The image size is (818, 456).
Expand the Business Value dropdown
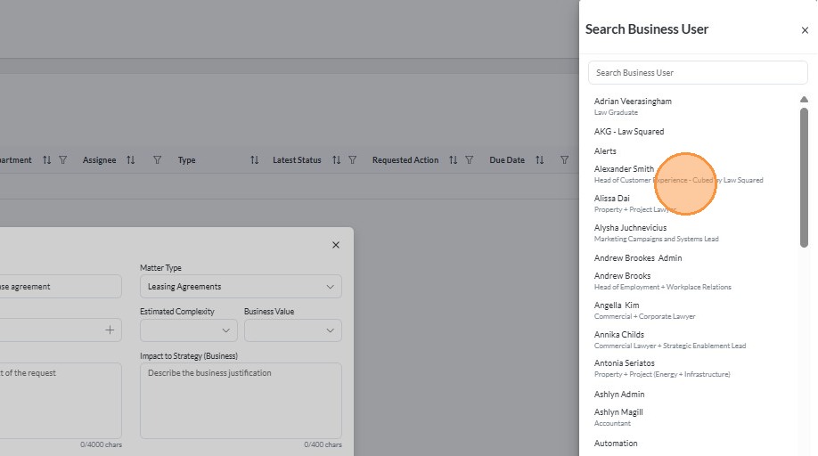292,330
